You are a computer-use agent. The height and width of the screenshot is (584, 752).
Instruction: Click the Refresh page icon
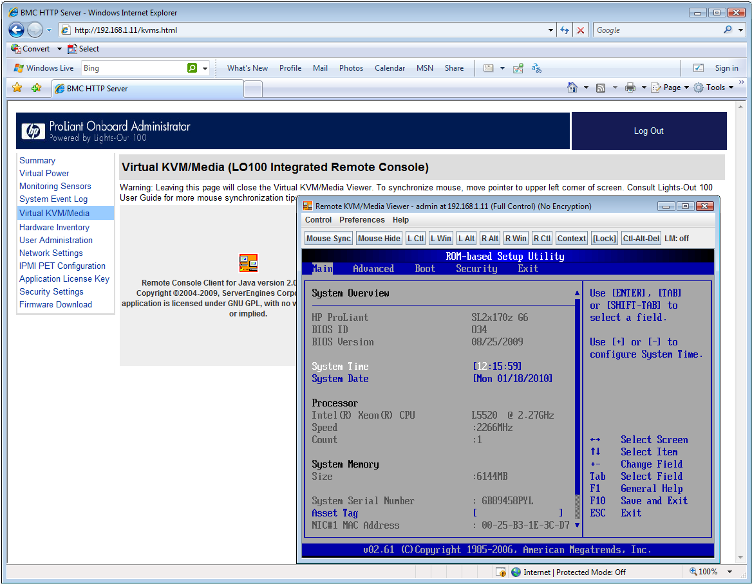[x=565, y=30]
